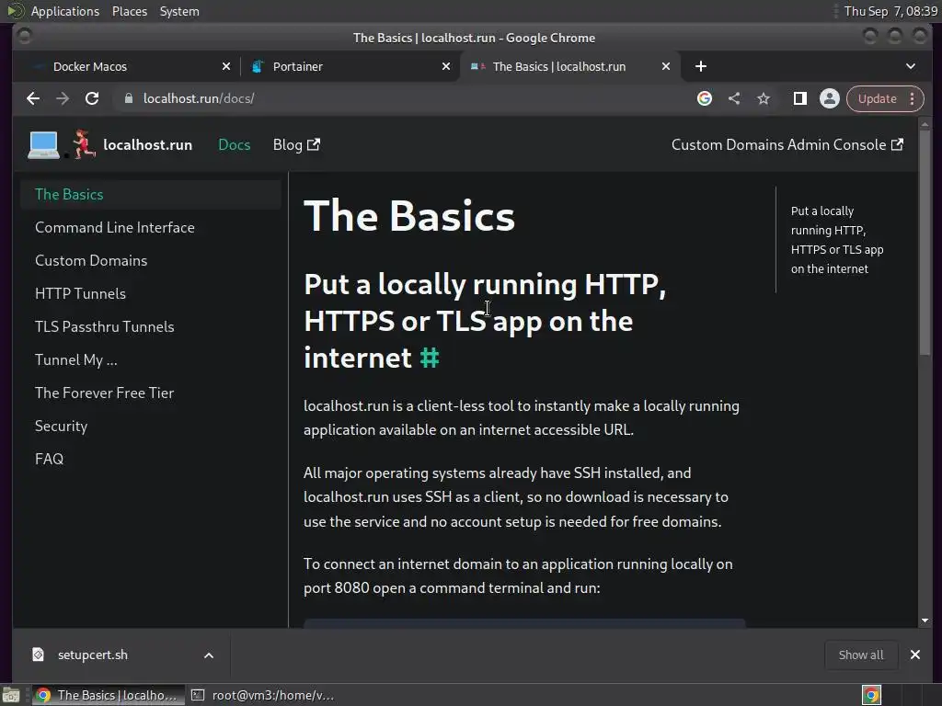Open Chrome's three-dot menu
The height and width of the screenshot is (706, 942).
tap(912, 98)
